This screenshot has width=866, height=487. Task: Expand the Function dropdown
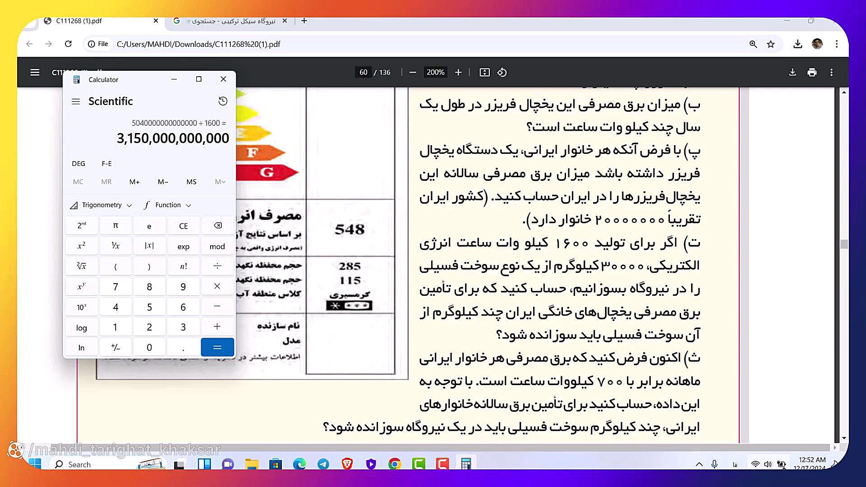tap(168, 205)
